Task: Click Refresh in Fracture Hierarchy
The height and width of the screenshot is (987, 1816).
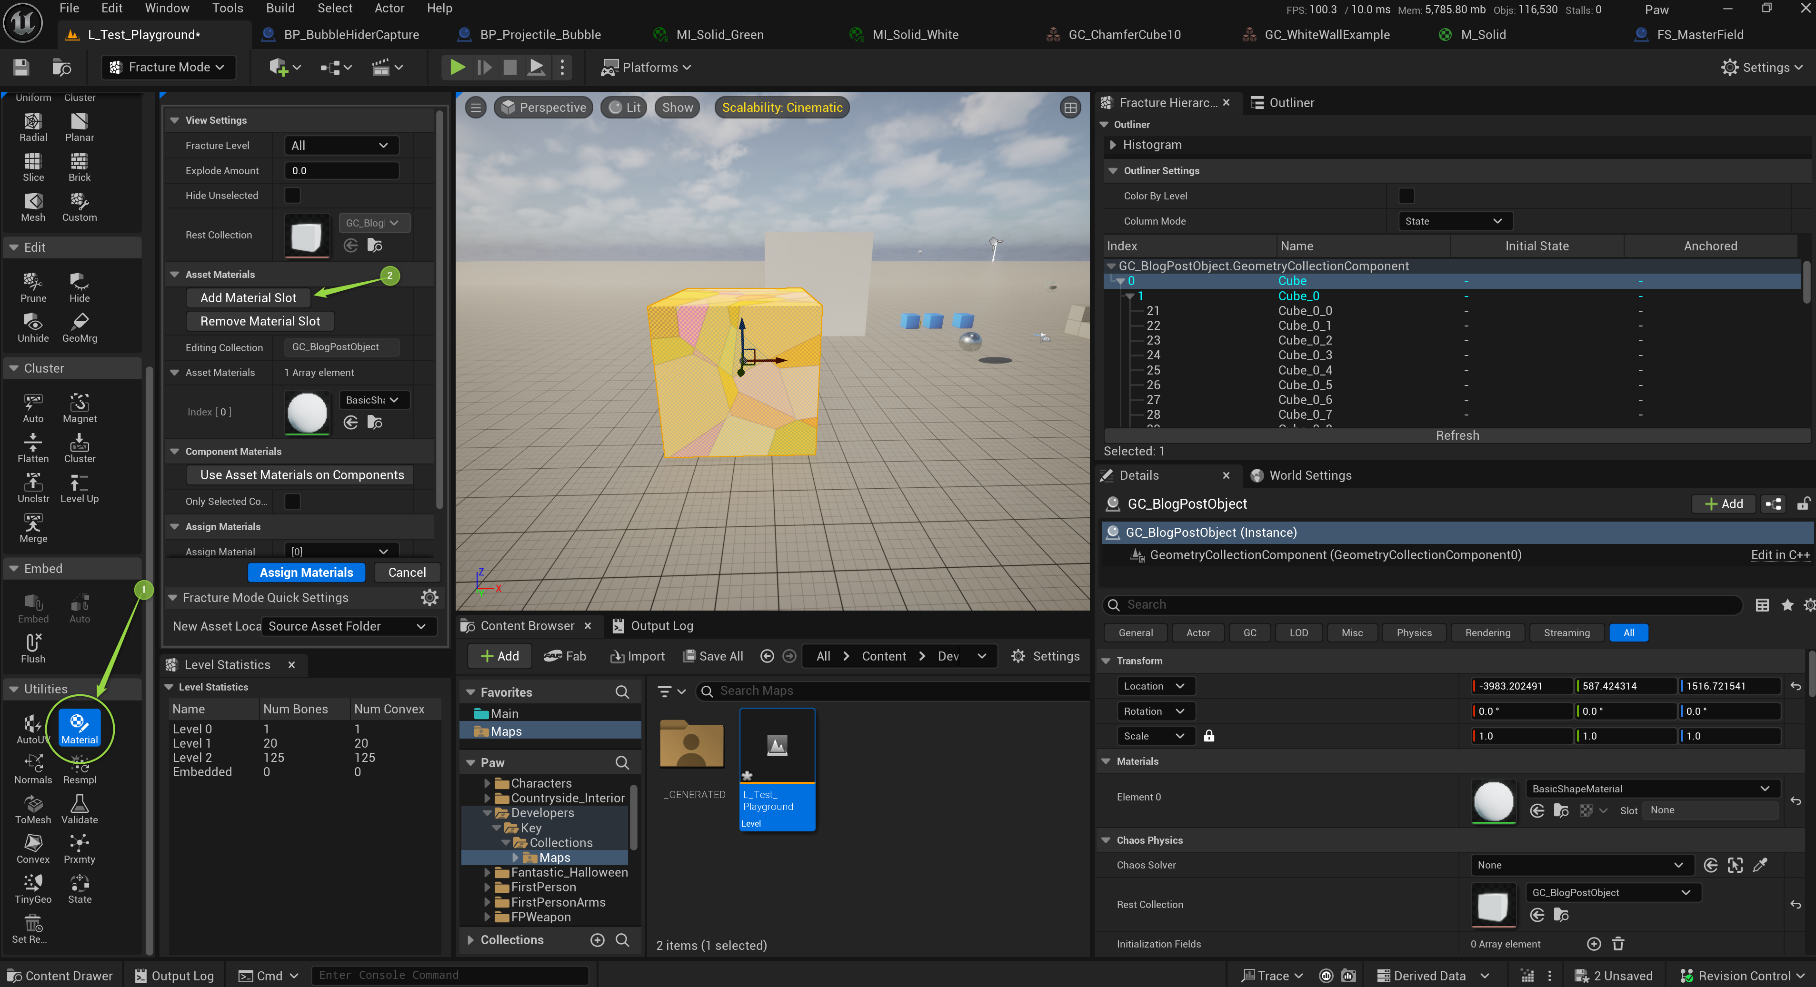Action: [x=1457, y=435]
